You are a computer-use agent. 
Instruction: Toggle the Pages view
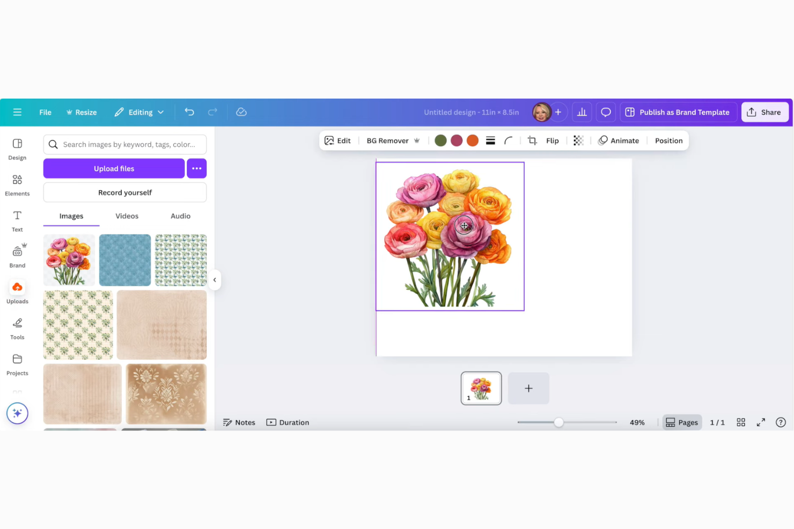[682, 422]
